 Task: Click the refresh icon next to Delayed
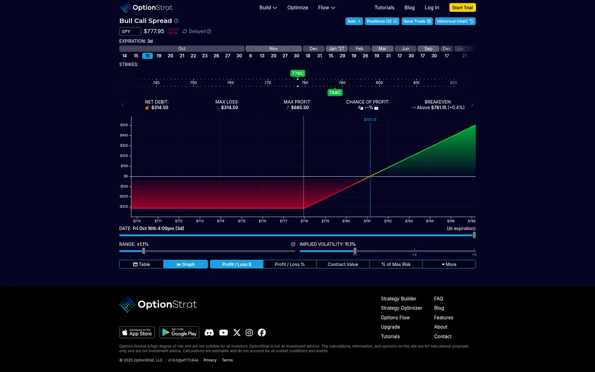[185, 32]
